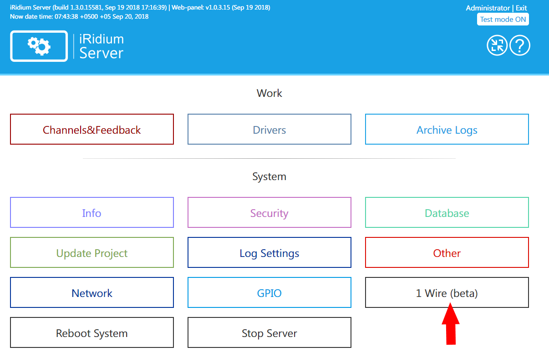The width and height of the screenshot is (549, 357).
Task: Open Log Settings
Action: pos(269,252)
